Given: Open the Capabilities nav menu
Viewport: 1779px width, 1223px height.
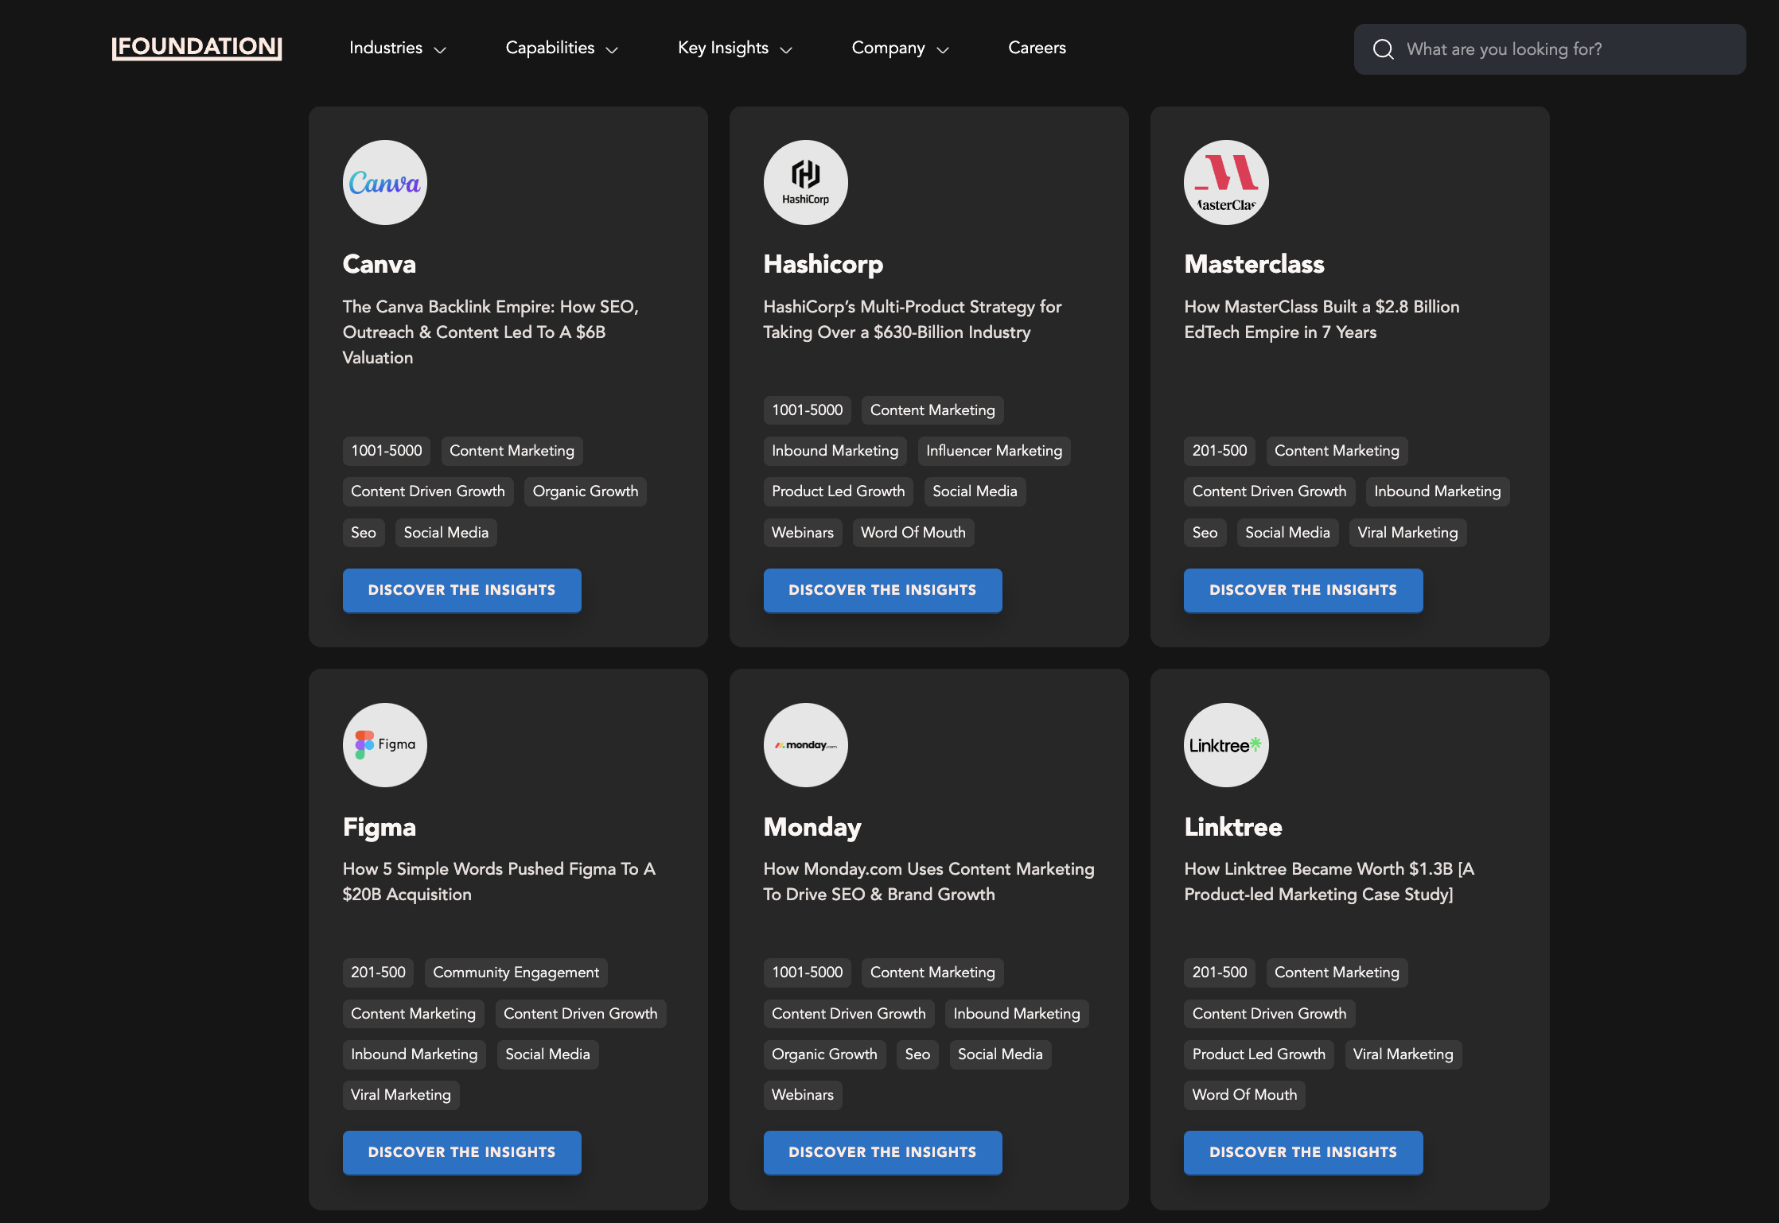Looking at the screenshot, I should pyautogui.click(x=550, y=48).
